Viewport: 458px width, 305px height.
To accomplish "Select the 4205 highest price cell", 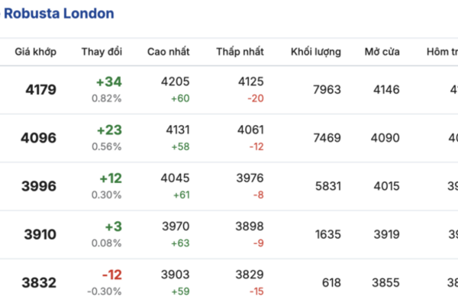I will coord(176,82).
